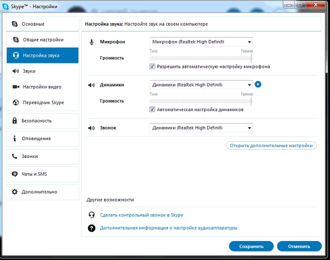The image size is (330, 260).
Task: Click the speaker icon beside Звуки
Action: [x=16, y=71]
